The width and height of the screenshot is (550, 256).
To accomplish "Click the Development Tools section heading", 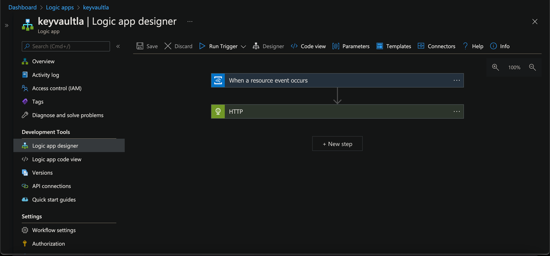I will (46, 132).
